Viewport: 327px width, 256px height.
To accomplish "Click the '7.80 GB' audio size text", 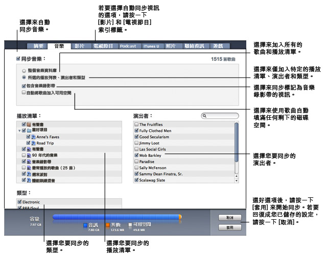I will tap(94, 230).
